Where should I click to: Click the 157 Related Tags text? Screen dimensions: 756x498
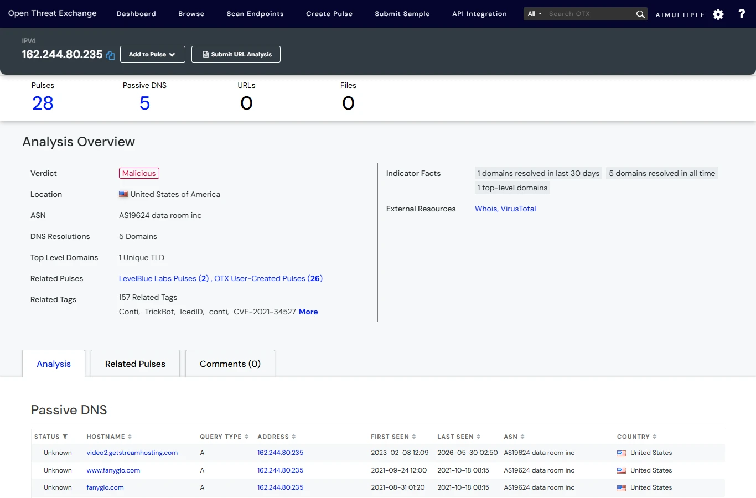148,297
